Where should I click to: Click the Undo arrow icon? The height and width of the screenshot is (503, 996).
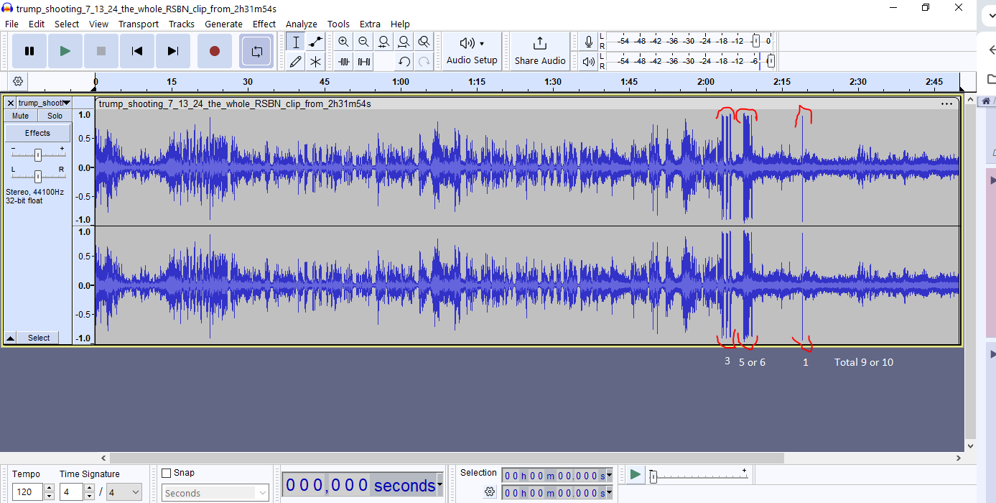[x=404, y=62]
